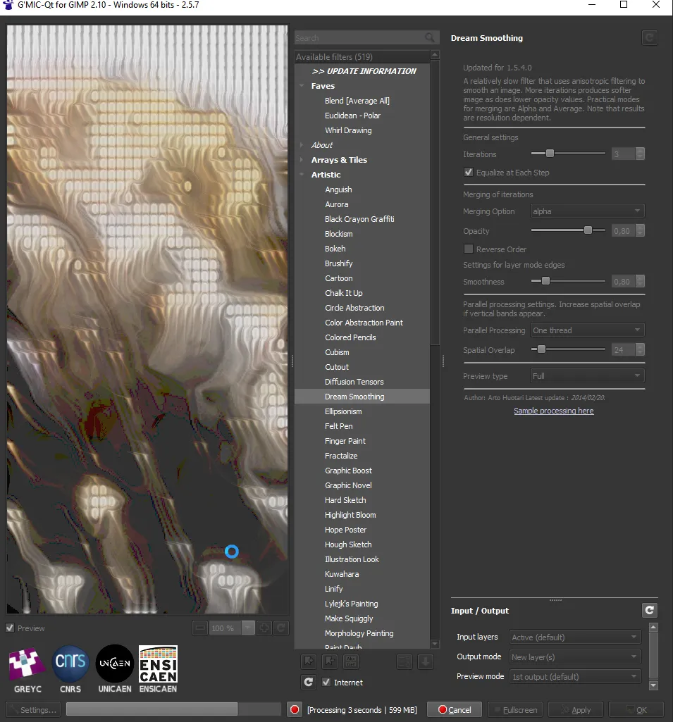The image size is (673, 722).
Task: Click the ENSICAEN logo
Action: [x=158, y=669]
